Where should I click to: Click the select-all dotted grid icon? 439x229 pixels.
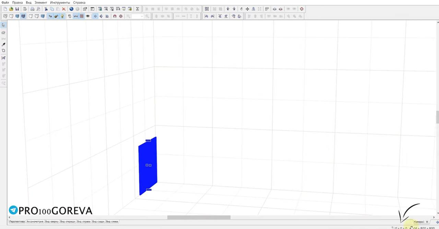[x=206, y=9]
